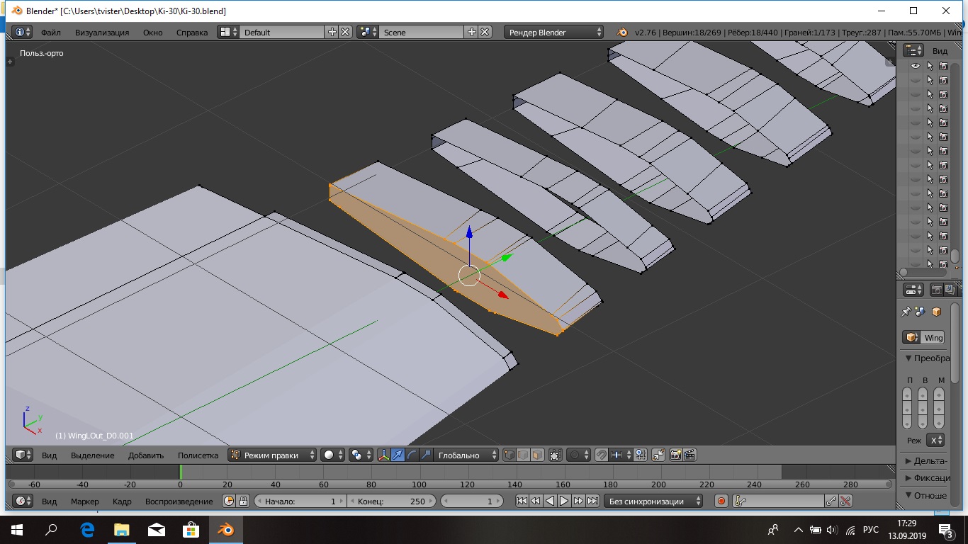Toggle limit selection to visible button
The height and width of the screenshot is (544, 968).
tap(556, 455)
